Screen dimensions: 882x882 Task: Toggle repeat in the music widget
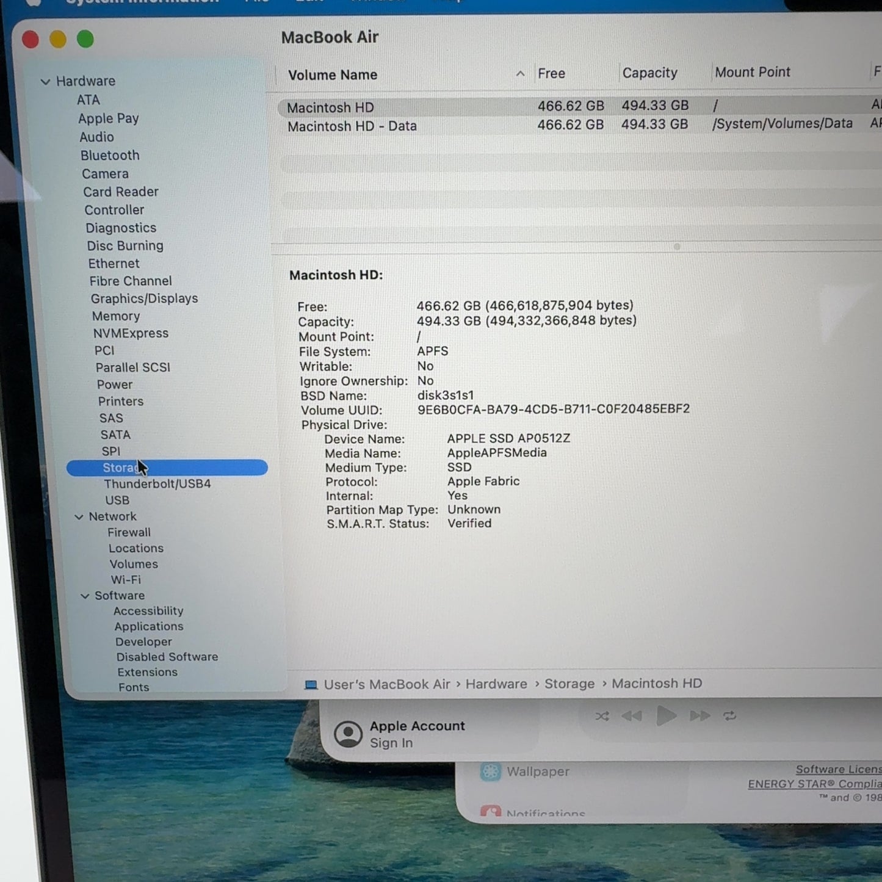[730, 715]
